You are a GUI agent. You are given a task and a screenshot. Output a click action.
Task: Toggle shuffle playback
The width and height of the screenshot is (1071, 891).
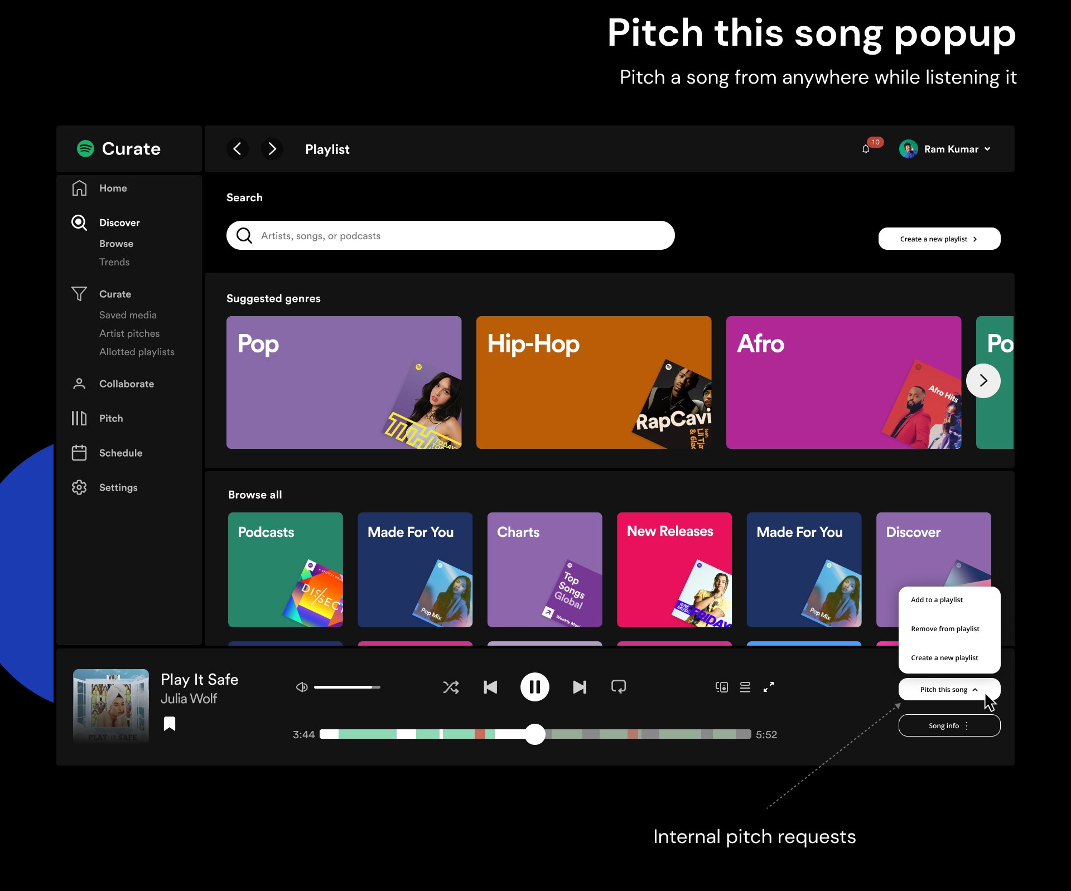pos(451,687)
